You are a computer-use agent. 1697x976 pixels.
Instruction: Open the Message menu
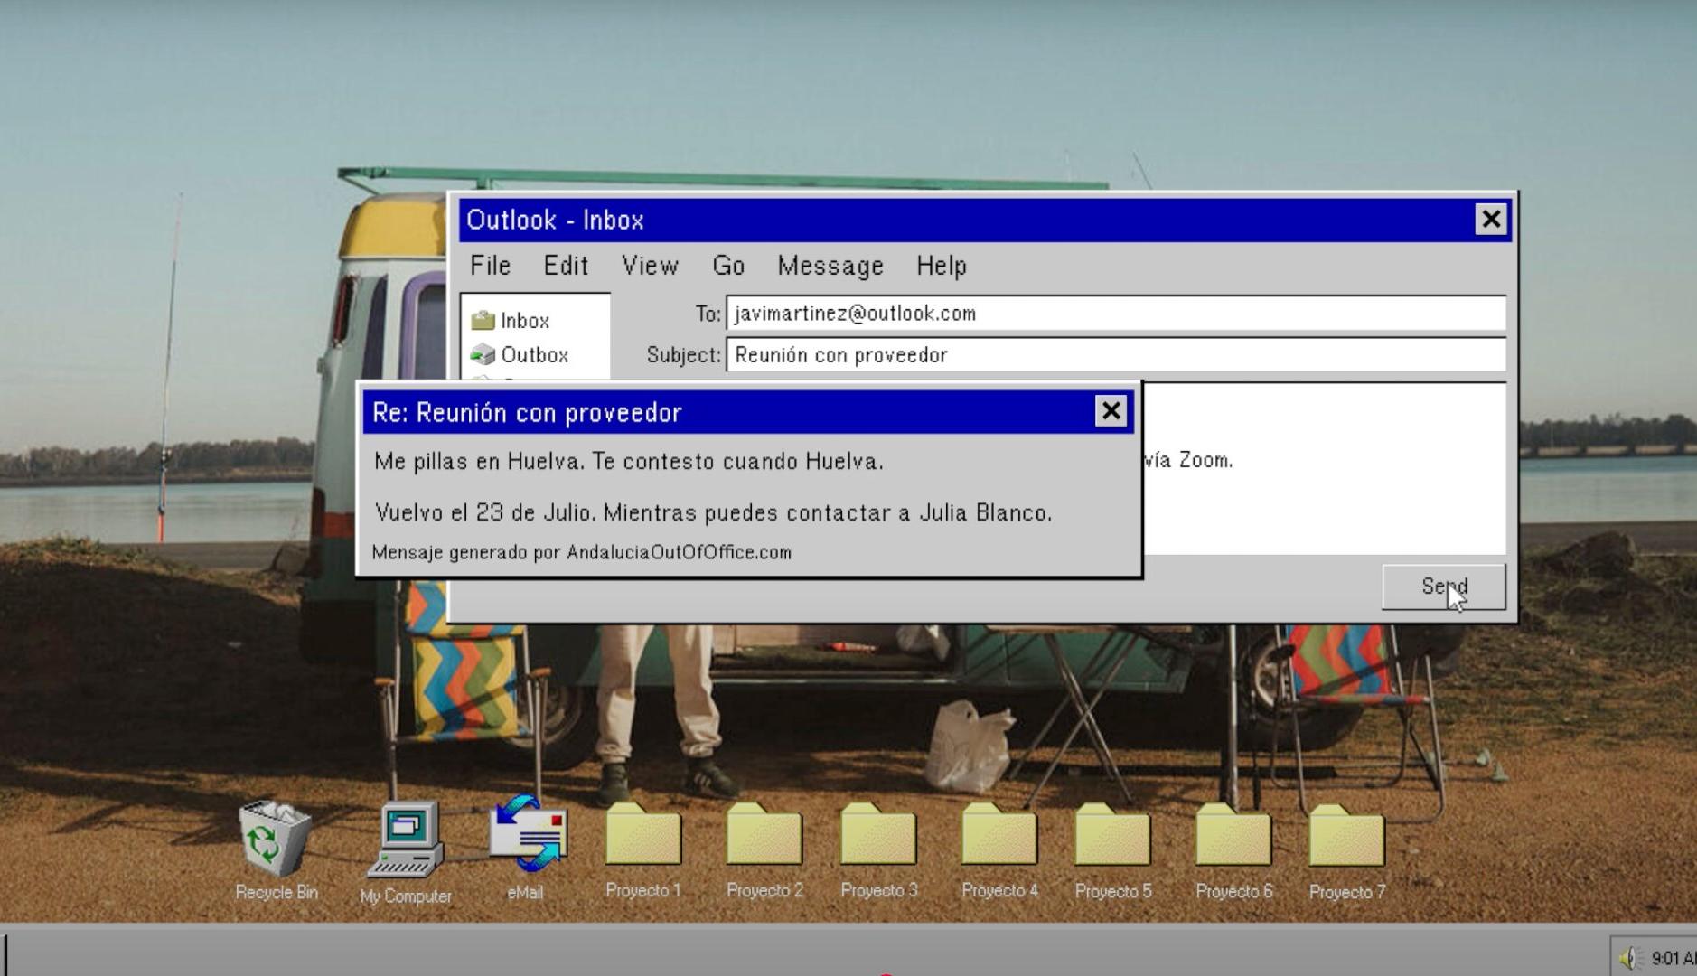[830, 266]
